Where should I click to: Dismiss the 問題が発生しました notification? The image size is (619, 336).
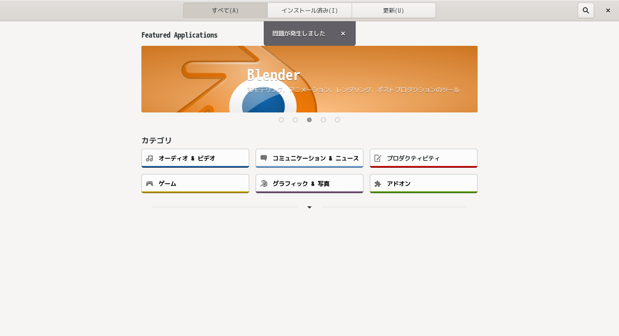[x=343, y=34]
